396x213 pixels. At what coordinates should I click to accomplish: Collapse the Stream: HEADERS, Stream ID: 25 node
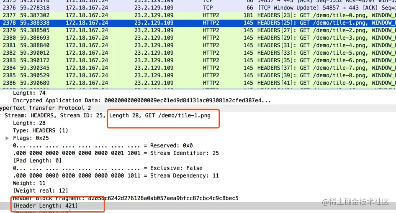(1, 116)
